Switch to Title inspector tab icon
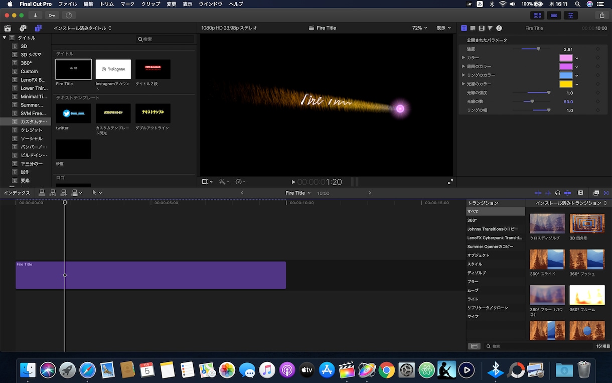This screenshot has width=612, height=383. coord(464,28)
